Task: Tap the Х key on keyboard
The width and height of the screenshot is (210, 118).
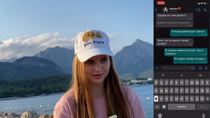Action: click(207, 83)
